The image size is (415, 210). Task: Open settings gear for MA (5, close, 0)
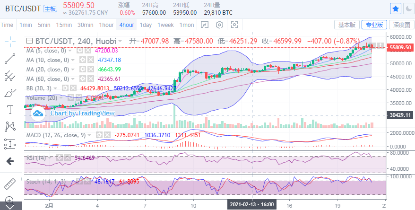(80, 50)
